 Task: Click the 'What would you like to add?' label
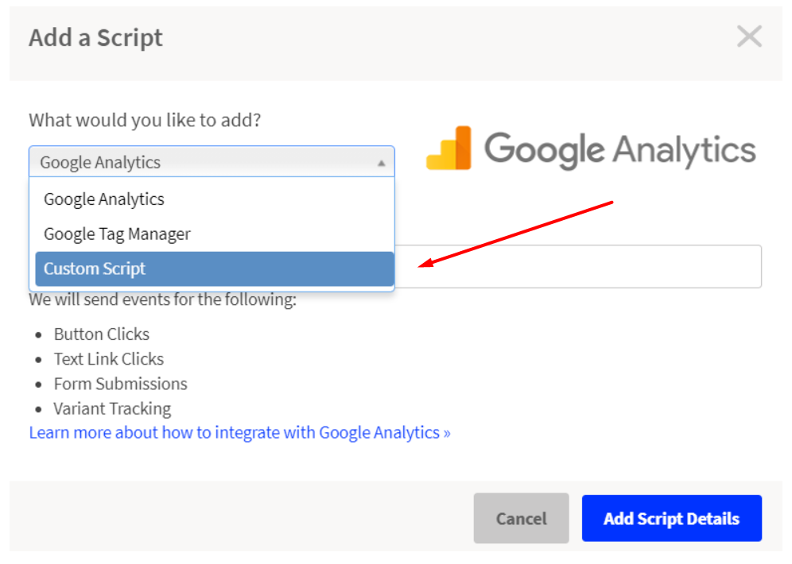[x=145, y=120]
